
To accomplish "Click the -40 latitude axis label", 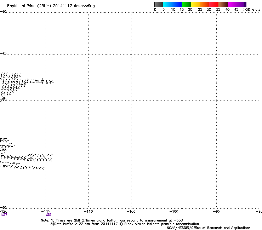I will pos(3,12).
